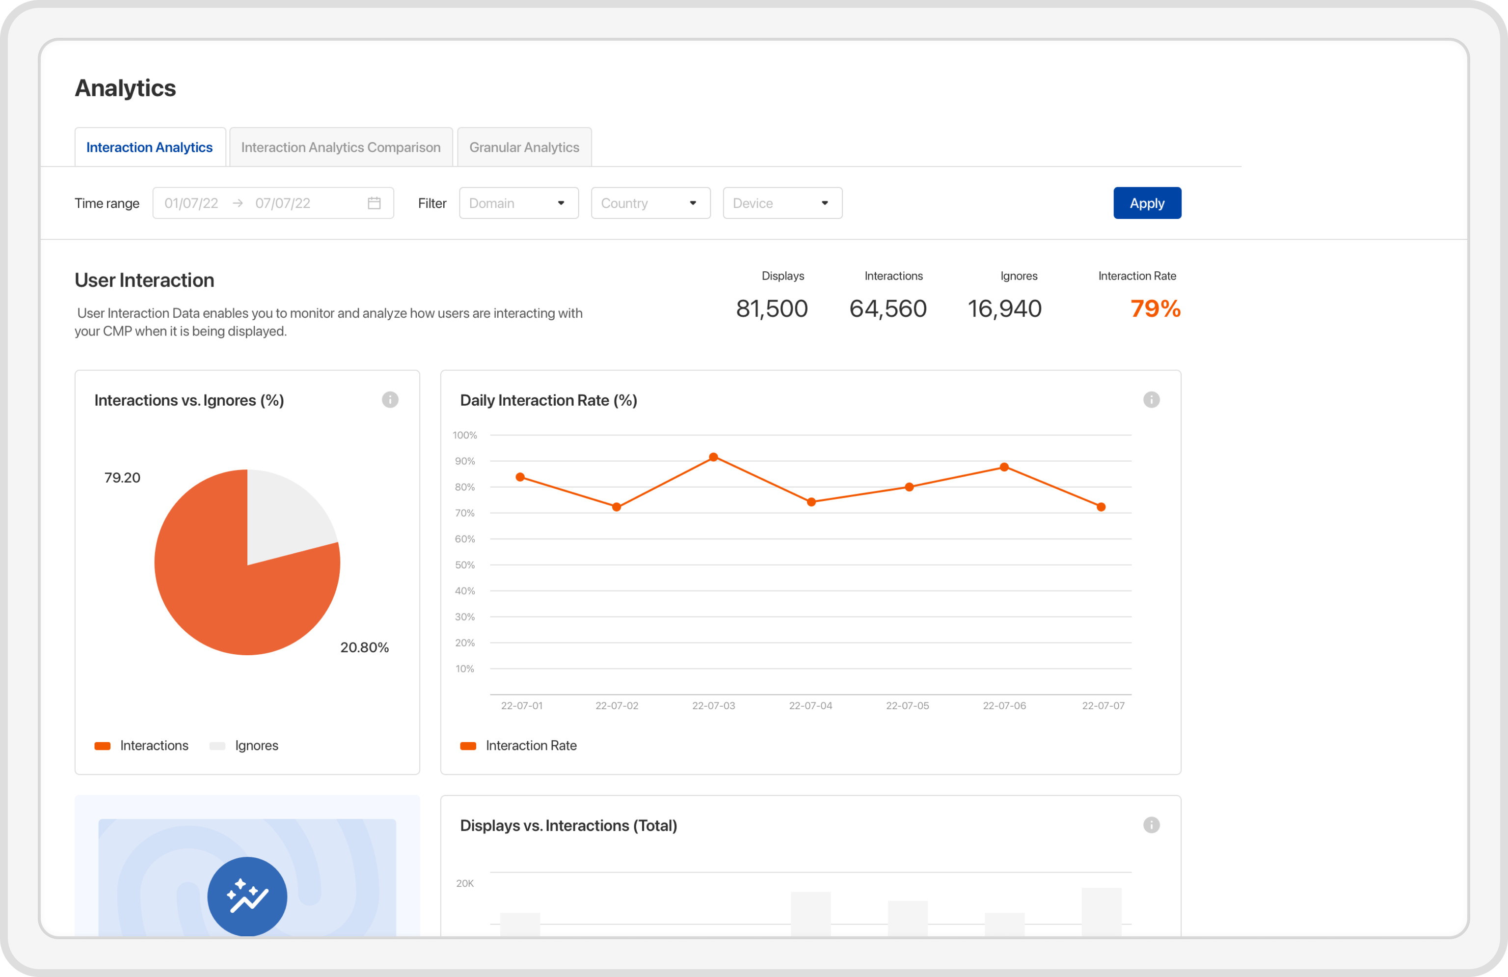Switch to the Interaction Analytics Comparison tab

(x=340, y=148)
